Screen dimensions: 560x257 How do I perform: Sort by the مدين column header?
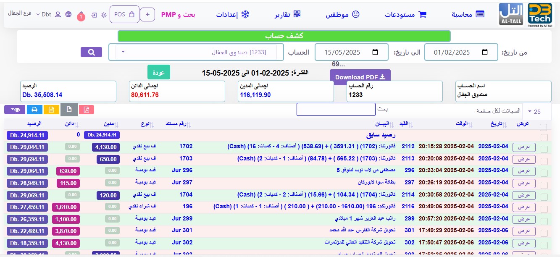pos(110,124)
